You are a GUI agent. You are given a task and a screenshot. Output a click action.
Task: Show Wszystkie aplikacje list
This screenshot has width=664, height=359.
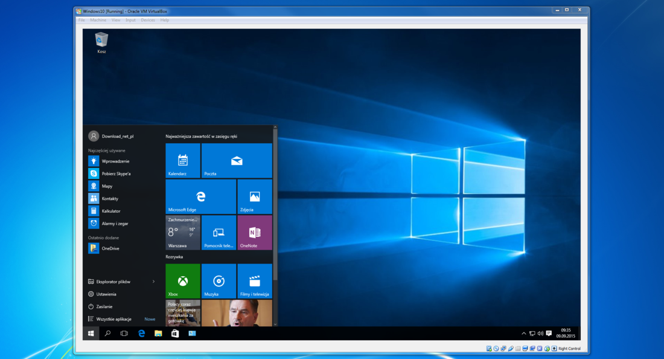pos(110,319)
